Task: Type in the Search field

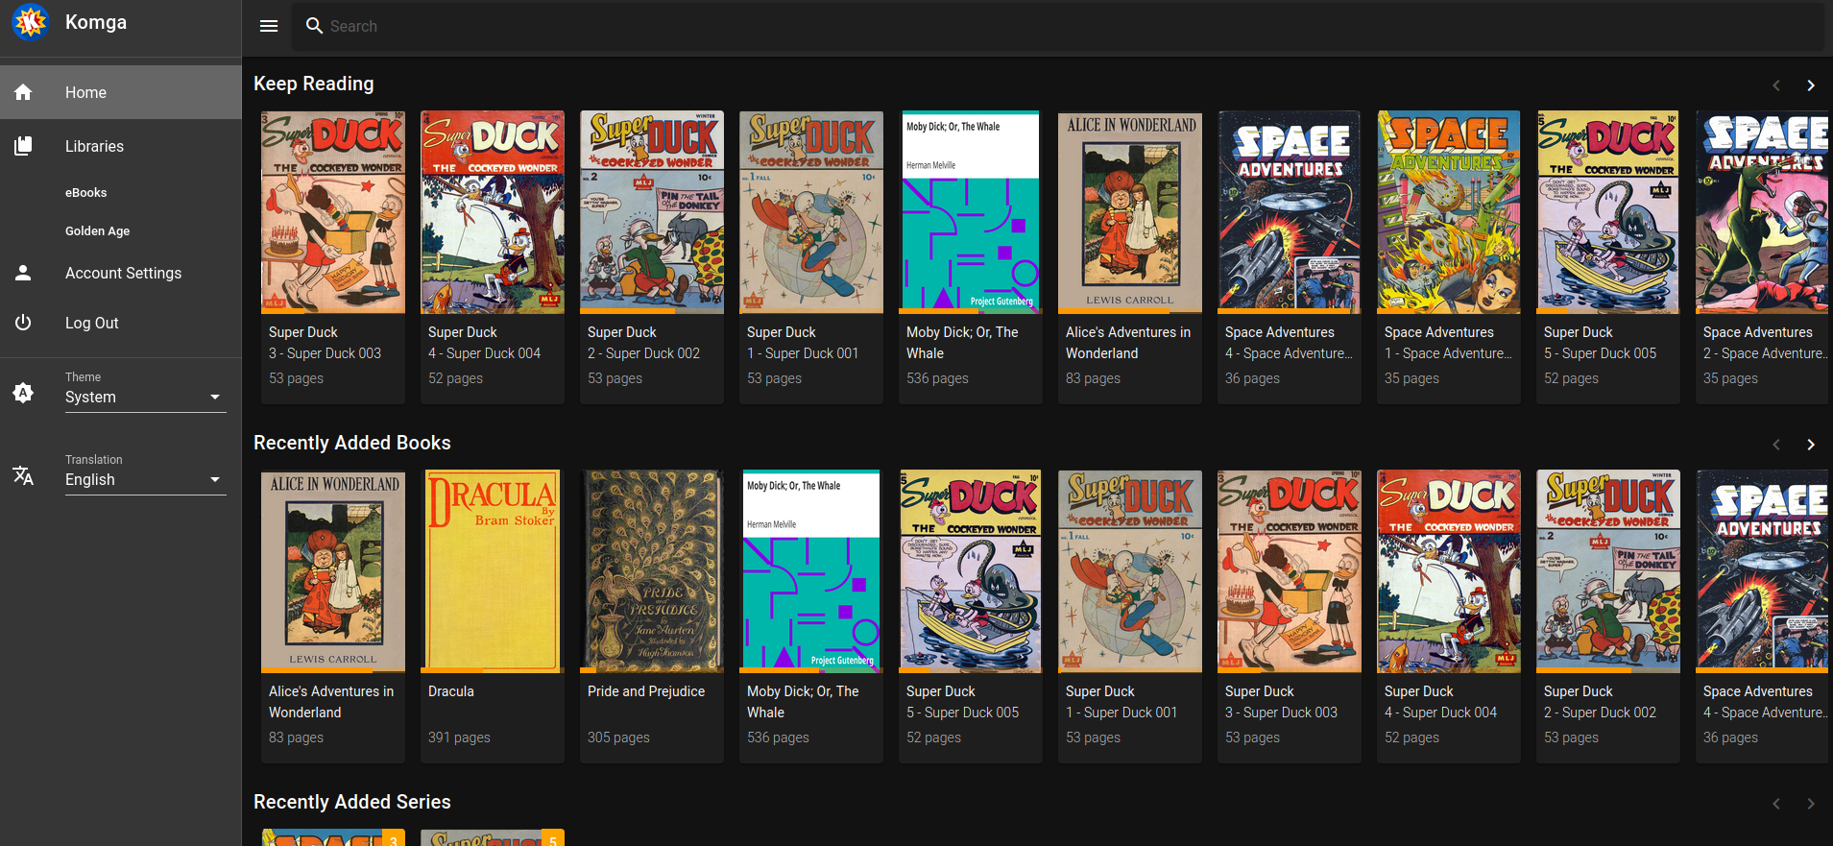Action: (1056, 26)
